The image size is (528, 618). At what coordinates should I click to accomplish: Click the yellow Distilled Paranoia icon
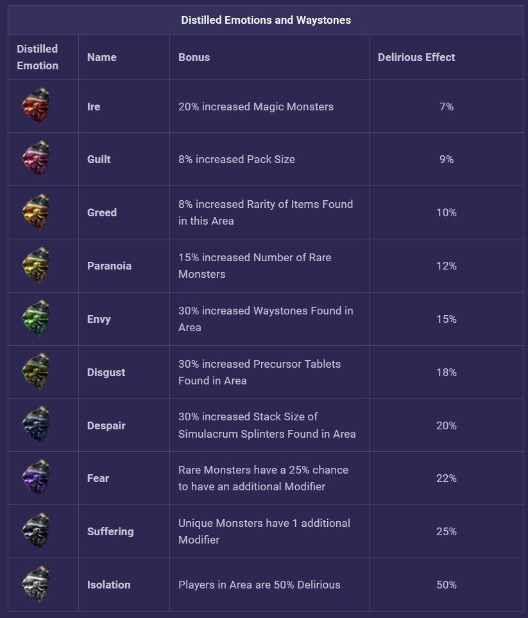[x=36, y=266]
